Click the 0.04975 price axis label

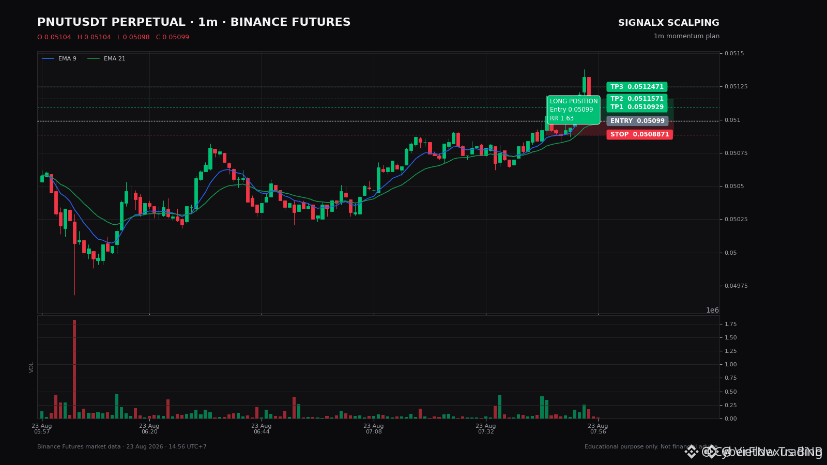pos(736,286)
